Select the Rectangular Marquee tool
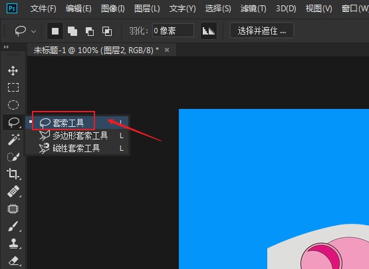Viewport: 369px width, 269px height. 13,88
